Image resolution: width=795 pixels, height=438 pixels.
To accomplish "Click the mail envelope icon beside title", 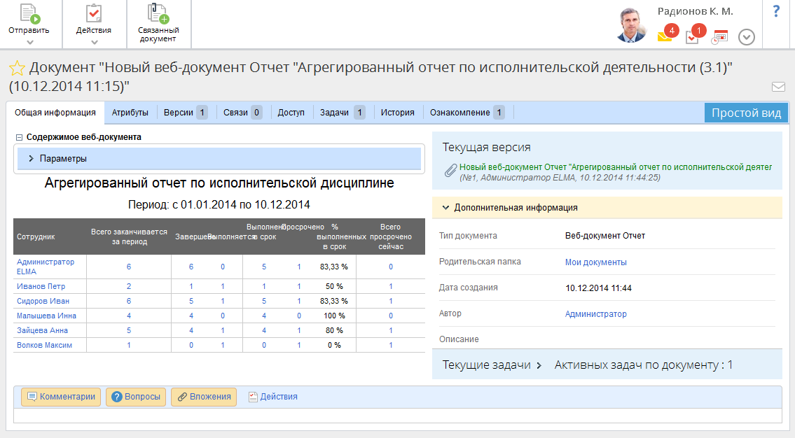I will tap(778, 87).
